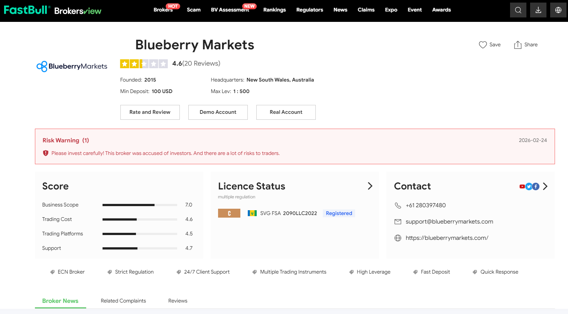Open the Reviews tab
The width and height of the screenshot is (568, 314).
178,301
